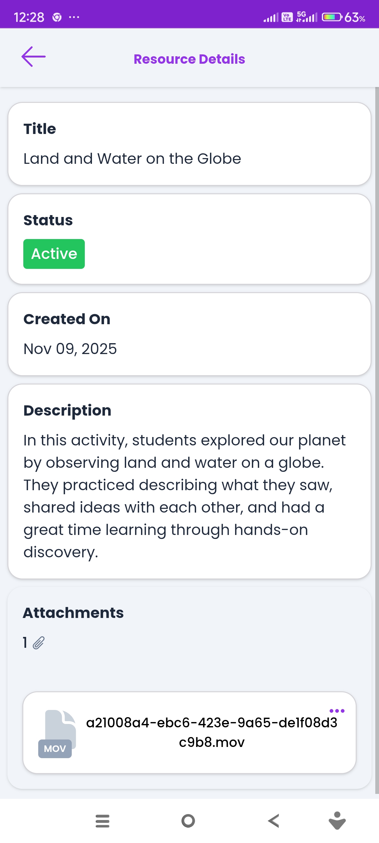Viewport: 379px width, 843px height.
Task: Tap the Chrome notification icon in status bar
Action: [x=57, y=17]
